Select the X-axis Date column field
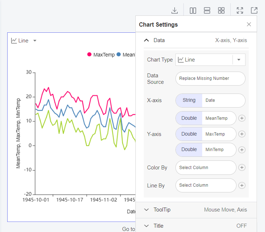The width and height of the screenshot is (265, 232). tap(210, 100)
